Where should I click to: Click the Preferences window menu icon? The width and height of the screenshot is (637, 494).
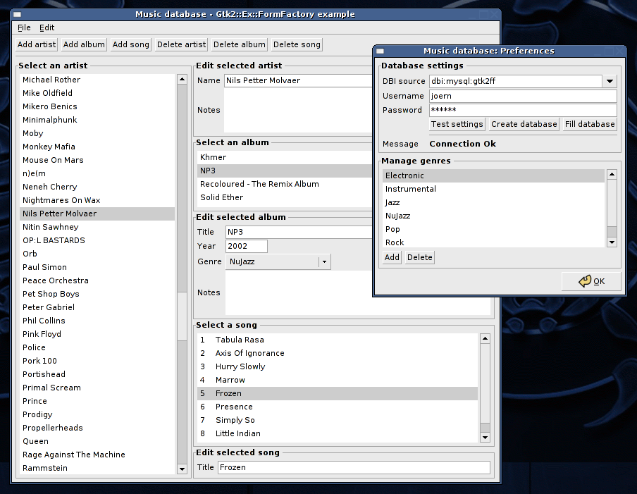(x=381, y=51)
